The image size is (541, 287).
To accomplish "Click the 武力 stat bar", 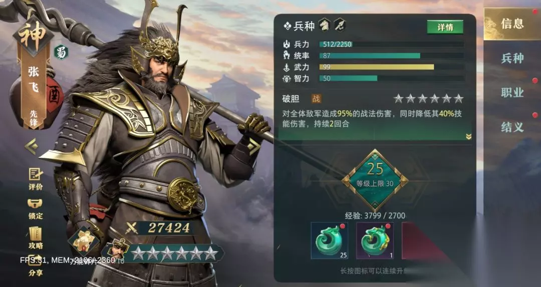I will point(391,67).
